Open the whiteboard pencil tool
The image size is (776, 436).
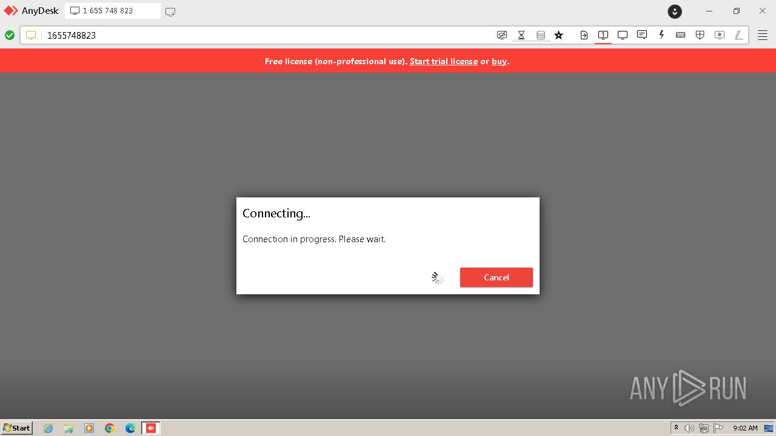738,35
